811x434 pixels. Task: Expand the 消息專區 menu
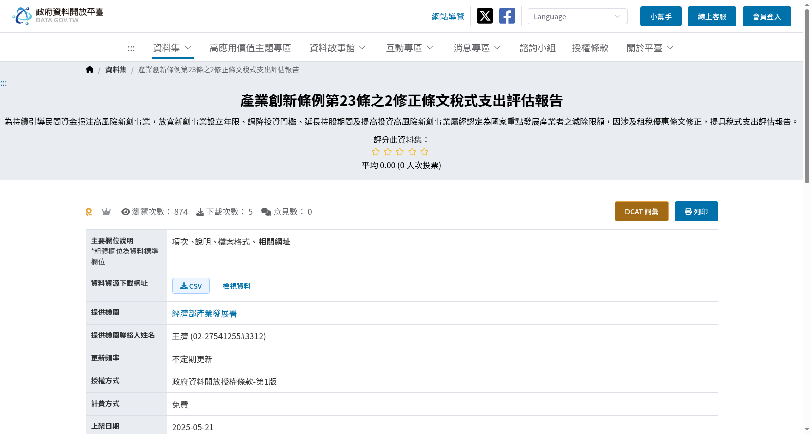[x=477, y=48]
